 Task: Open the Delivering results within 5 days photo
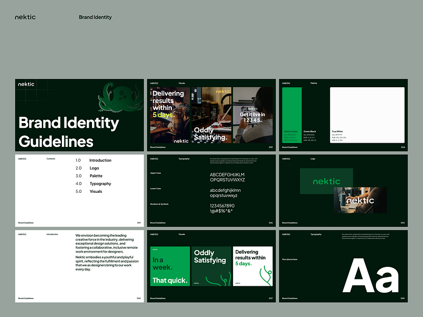point(170,115)
